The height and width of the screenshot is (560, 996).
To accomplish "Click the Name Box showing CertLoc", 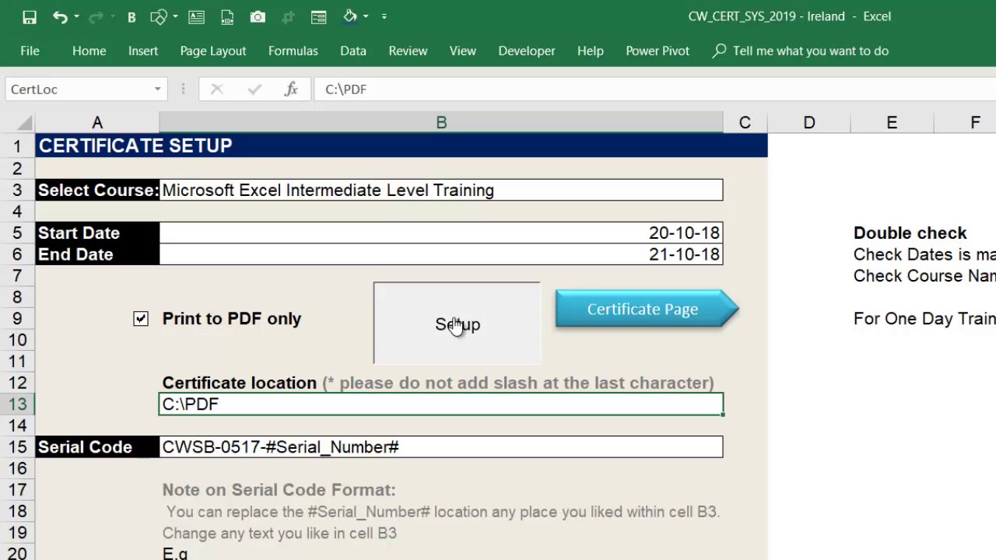I will 78,89.
